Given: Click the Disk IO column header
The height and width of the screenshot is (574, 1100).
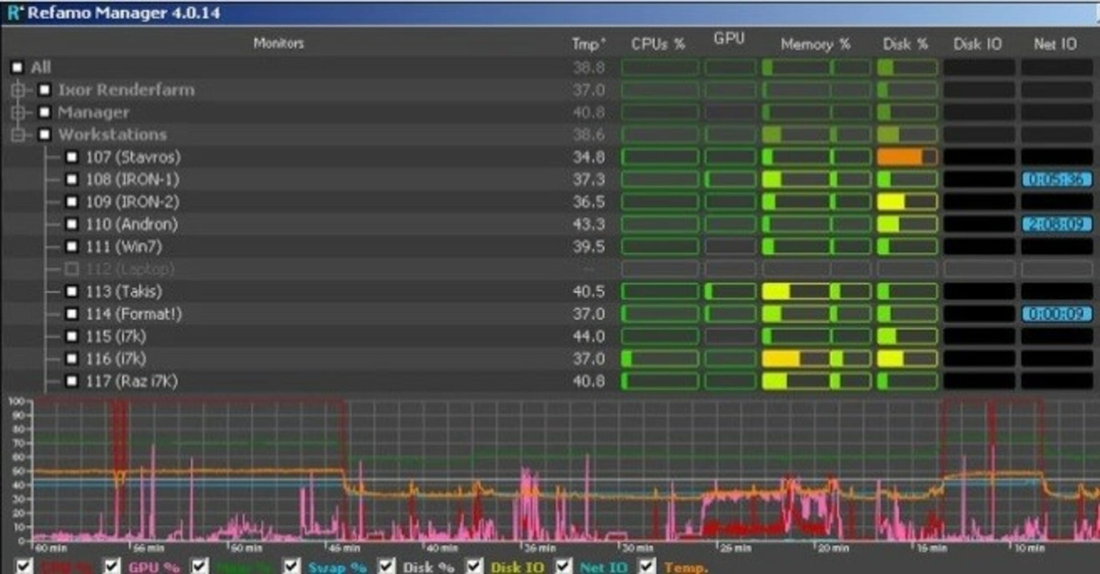Looking at the screenshot, I should (977, 44).
